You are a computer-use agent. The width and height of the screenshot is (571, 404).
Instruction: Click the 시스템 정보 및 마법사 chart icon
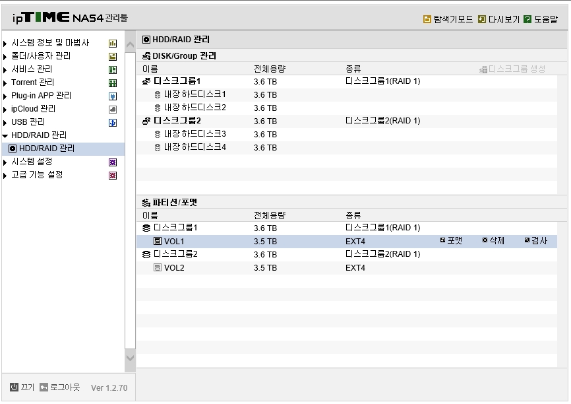point(113,44)
